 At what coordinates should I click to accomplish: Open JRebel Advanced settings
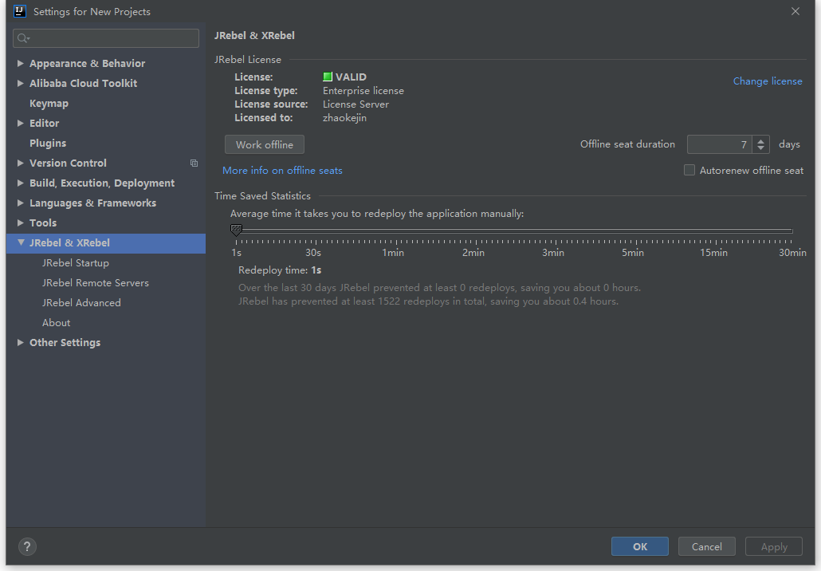tap(81, 302)
